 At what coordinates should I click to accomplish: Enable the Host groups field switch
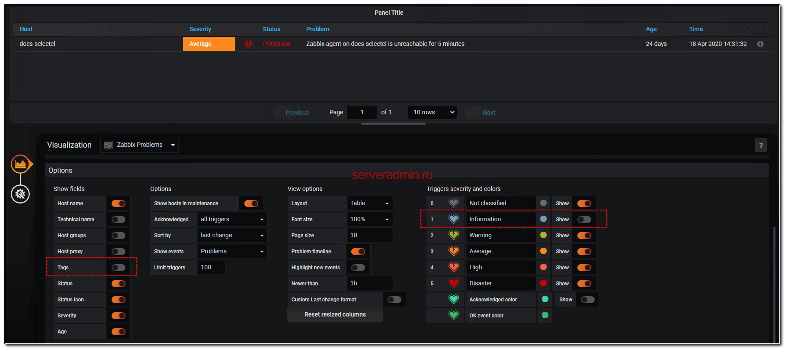(119, 236)
